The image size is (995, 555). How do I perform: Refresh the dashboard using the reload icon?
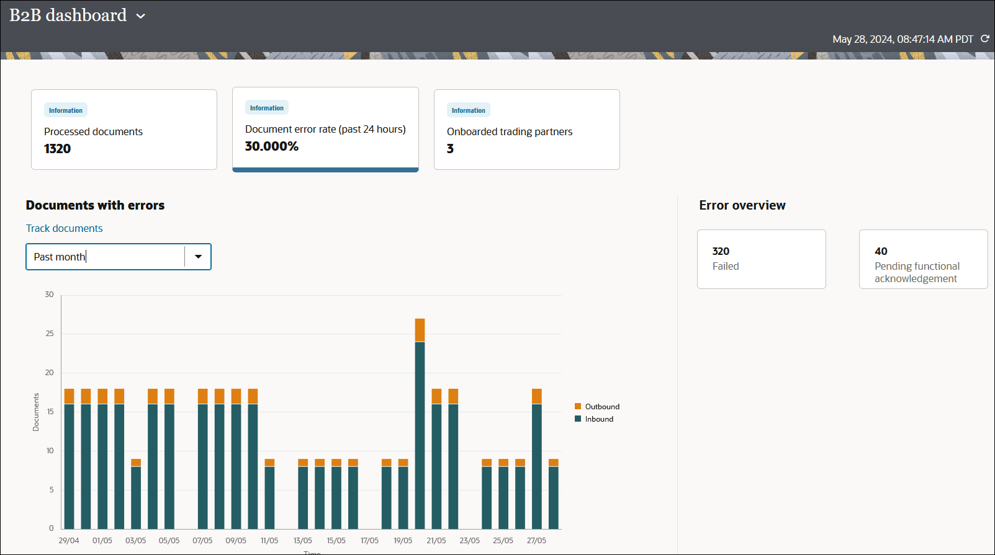click(x=984, y=38)
